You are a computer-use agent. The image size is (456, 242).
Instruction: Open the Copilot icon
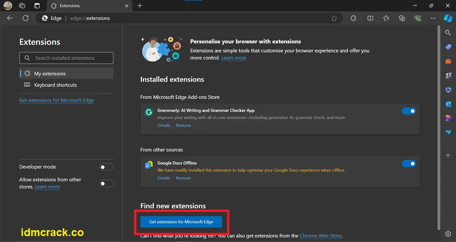click(x=448, y=18)
